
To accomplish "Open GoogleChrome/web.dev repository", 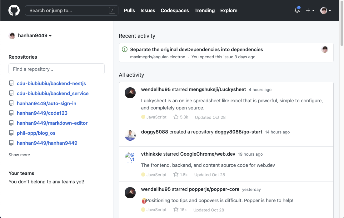I will (x=207, y=154).
